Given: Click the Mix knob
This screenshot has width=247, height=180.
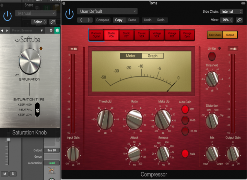Looking at the screenshot, I should [212, 154].
